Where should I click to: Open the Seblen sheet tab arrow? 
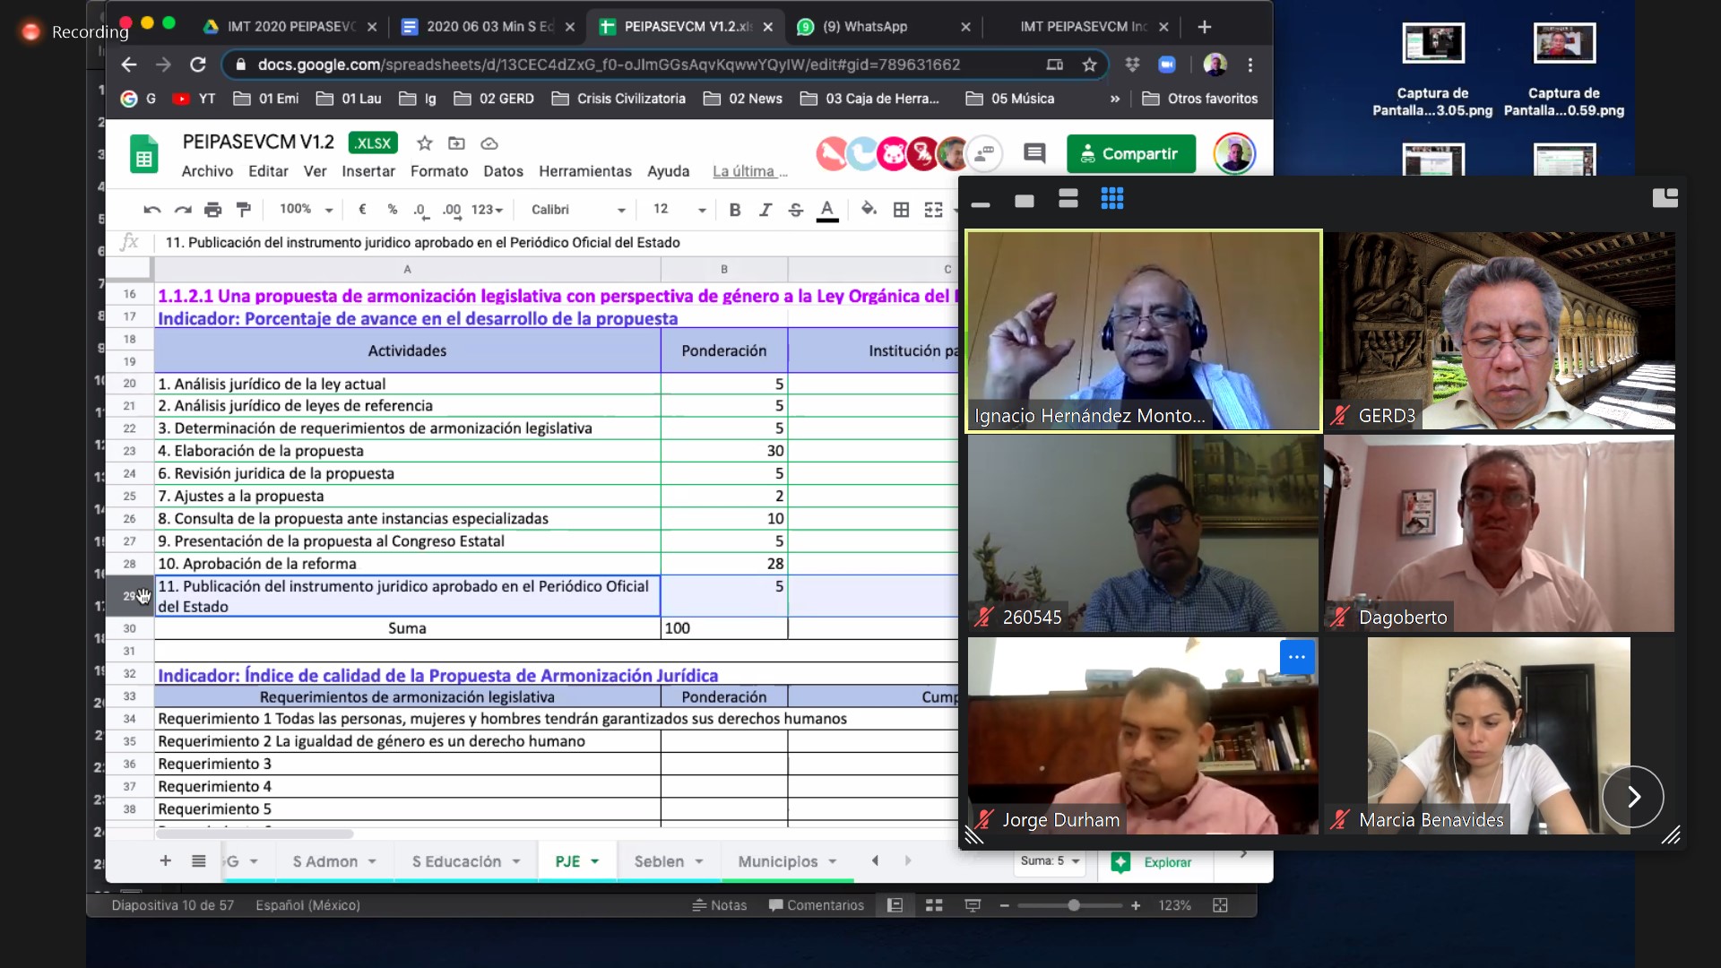pos(699,862)
